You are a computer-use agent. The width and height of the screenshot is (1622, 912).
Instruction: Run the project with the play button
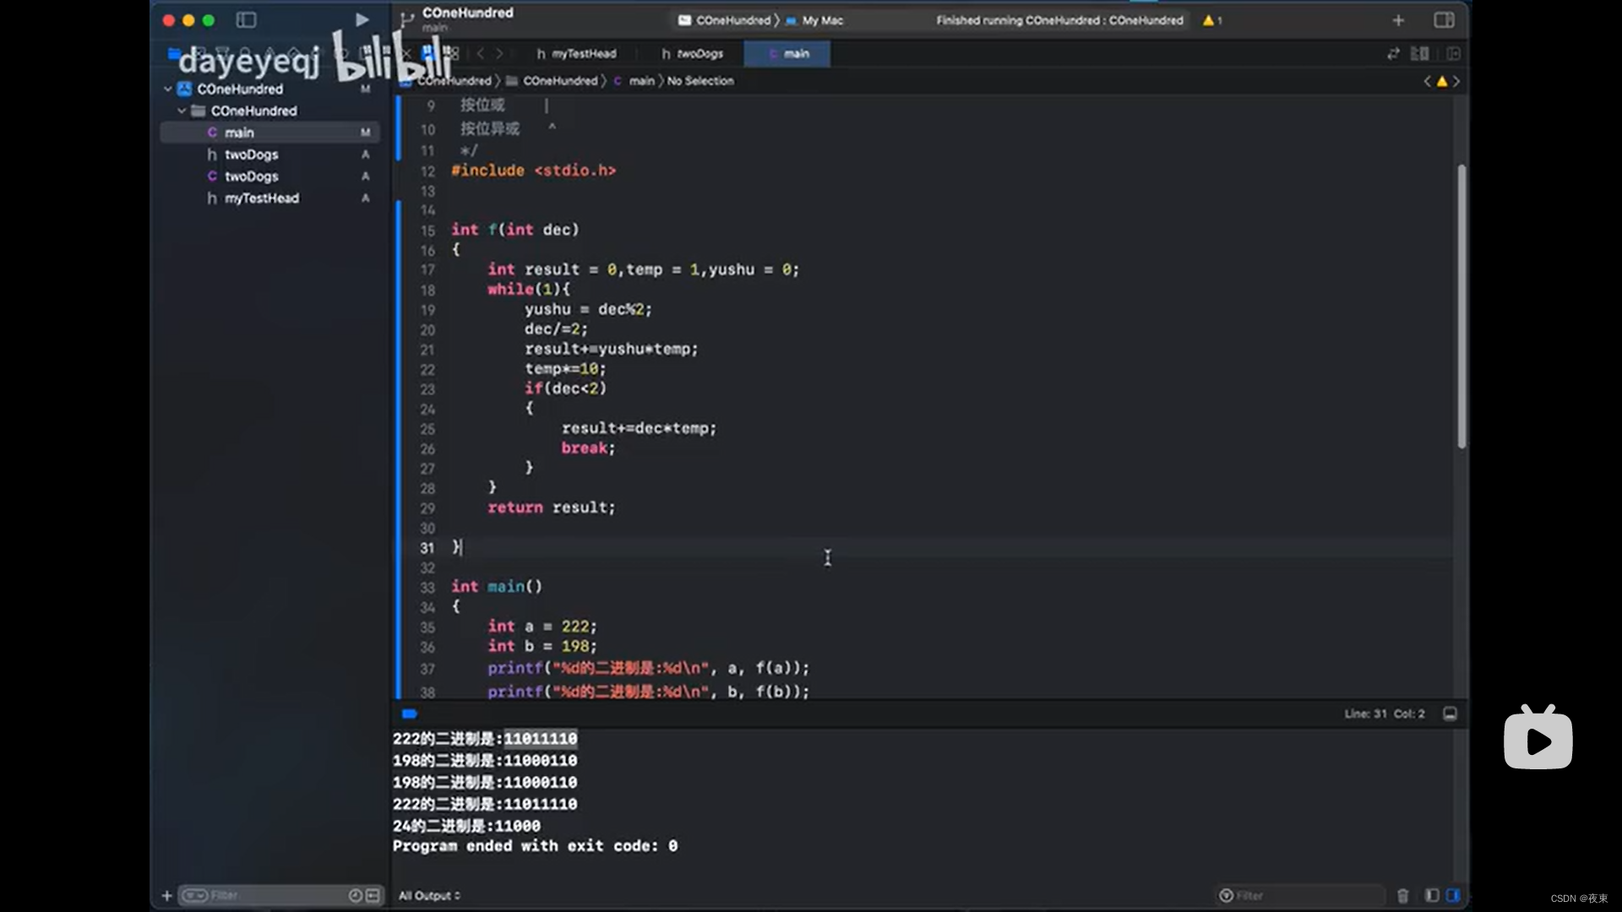[362, 19]
